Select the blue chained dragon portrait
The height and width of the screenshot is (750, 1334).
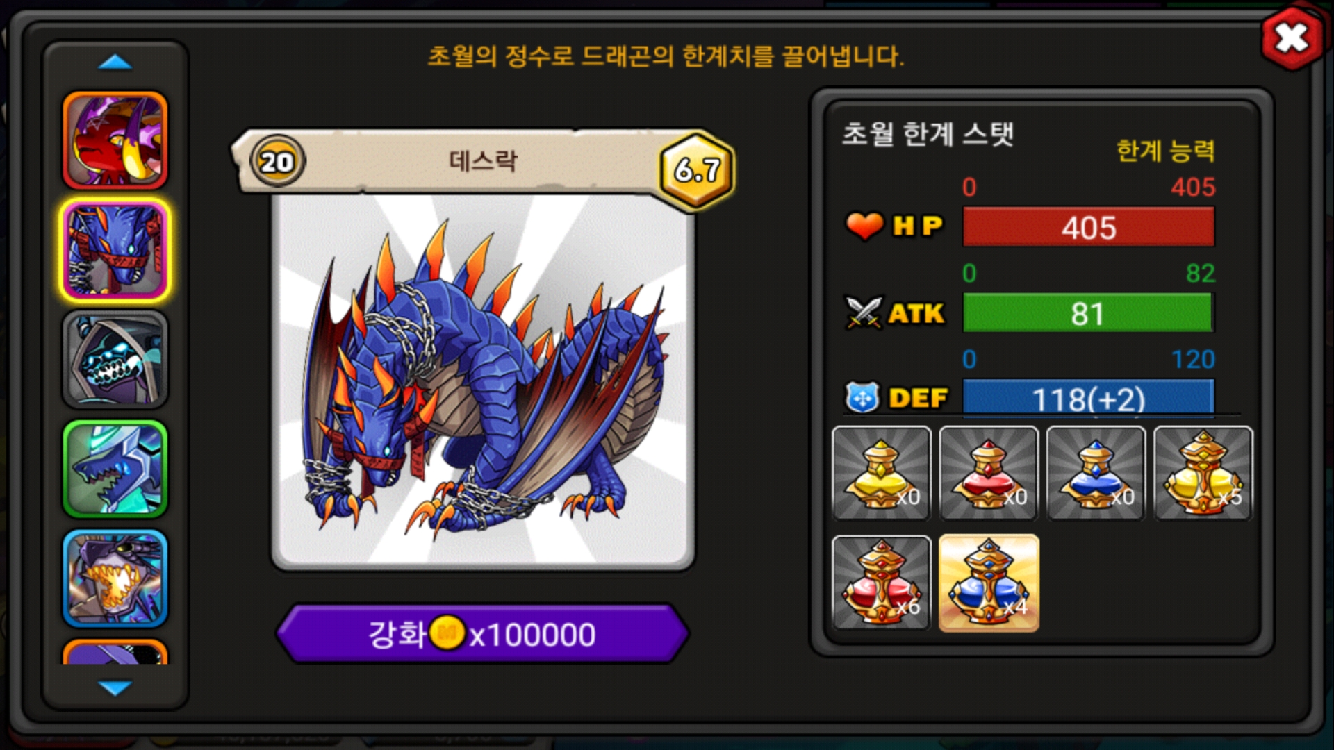[115, 250]
